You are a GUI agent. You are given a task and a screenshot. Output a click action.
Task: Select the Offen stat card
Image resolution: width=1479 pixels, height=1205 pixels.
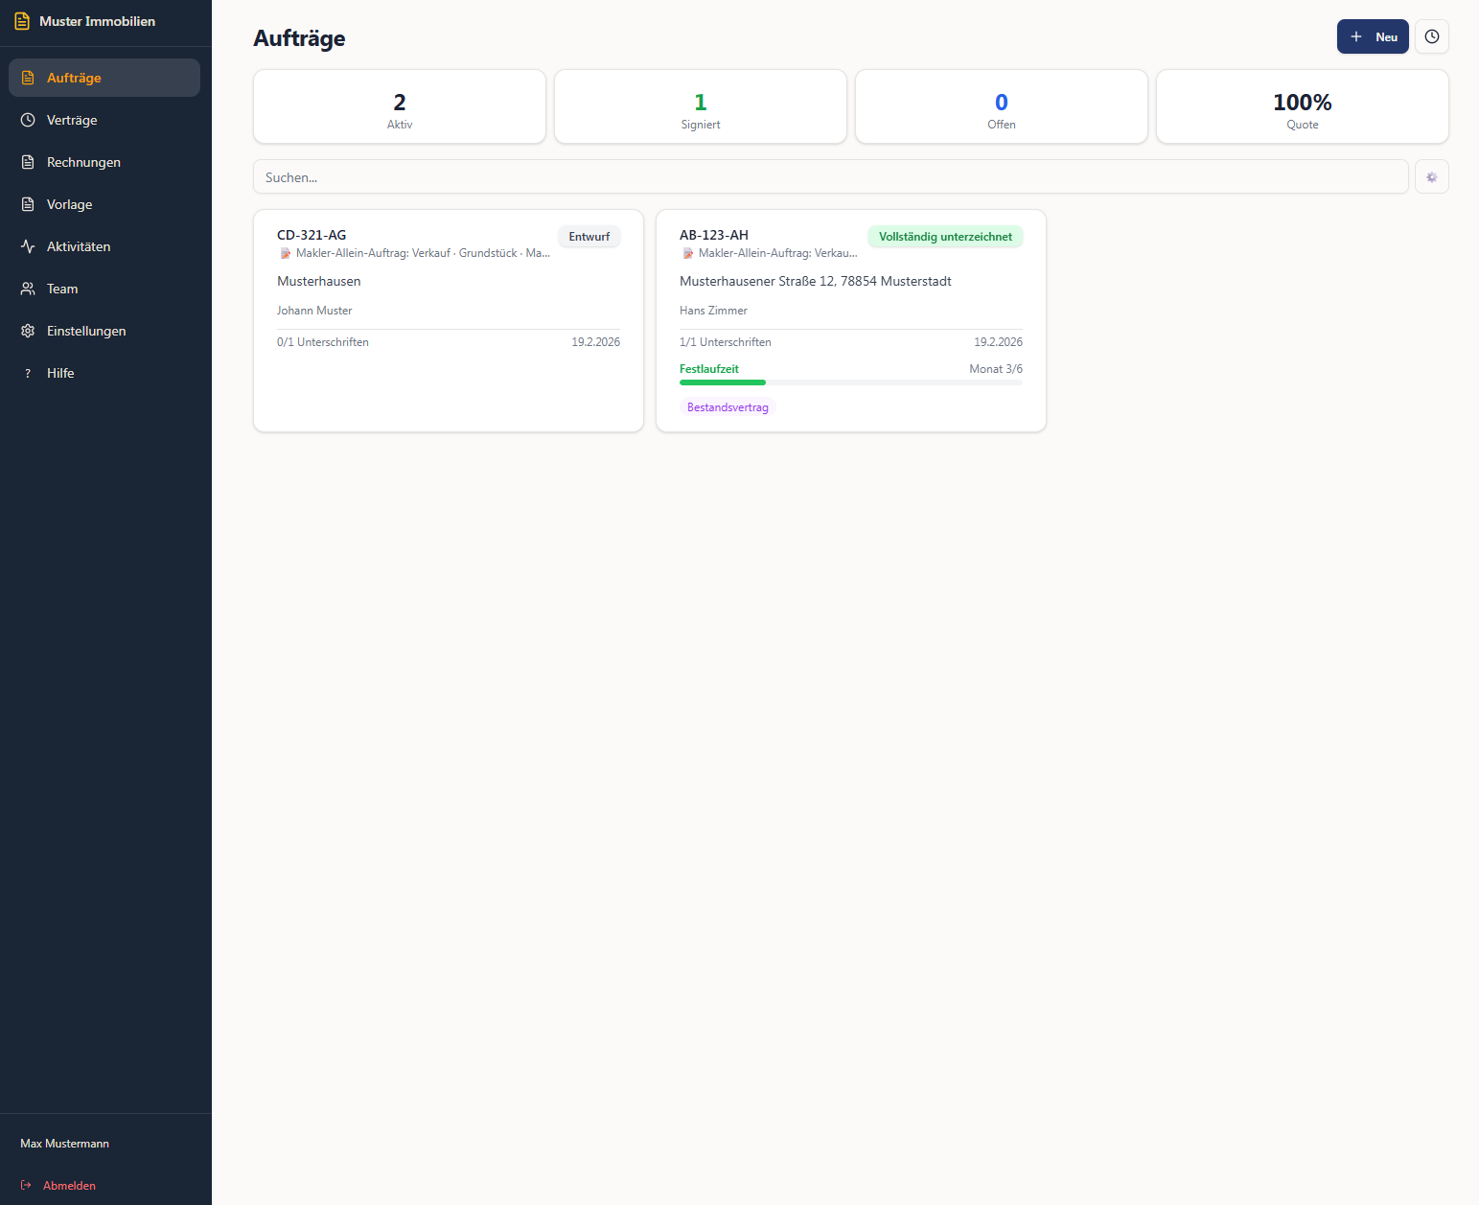point(1001,106)
